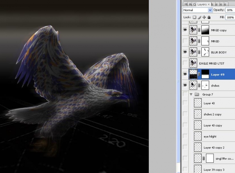The width and height of the screenshot is (235, 173).
Task: Switch to the Hi panel tab
Action: tap(186, 4)
